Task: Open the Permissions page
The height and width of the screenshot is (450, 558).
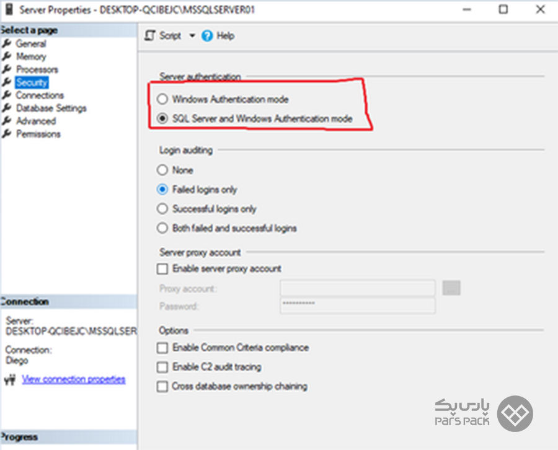Action: [x=38, y=134]
